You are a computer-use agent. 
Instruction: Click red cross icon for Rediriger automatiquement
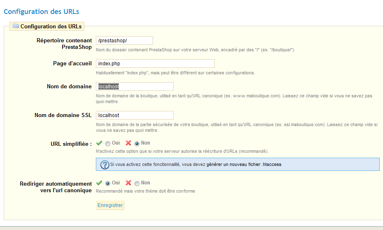tap(128, 183)
